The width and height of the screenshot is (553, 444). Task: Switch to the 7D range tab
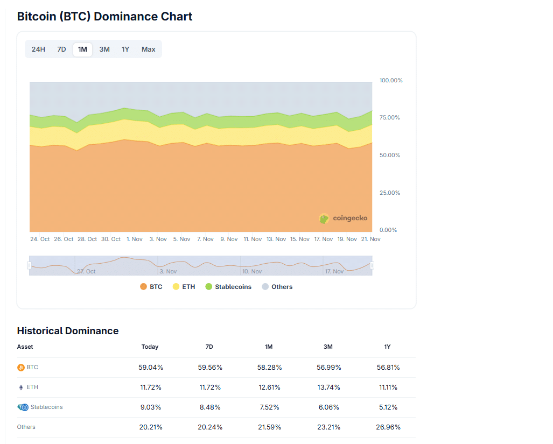click(x=61, y=49)
